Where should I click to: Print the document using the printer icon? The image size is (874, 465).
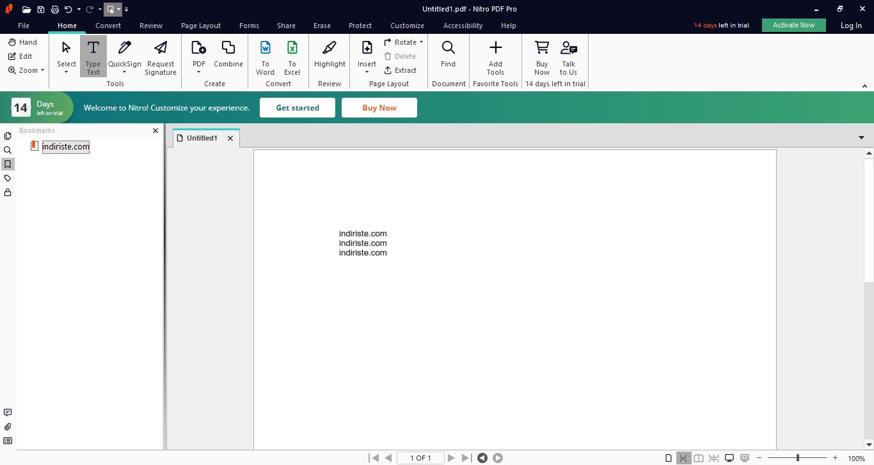pyautogui.click(x=55, y=9)
